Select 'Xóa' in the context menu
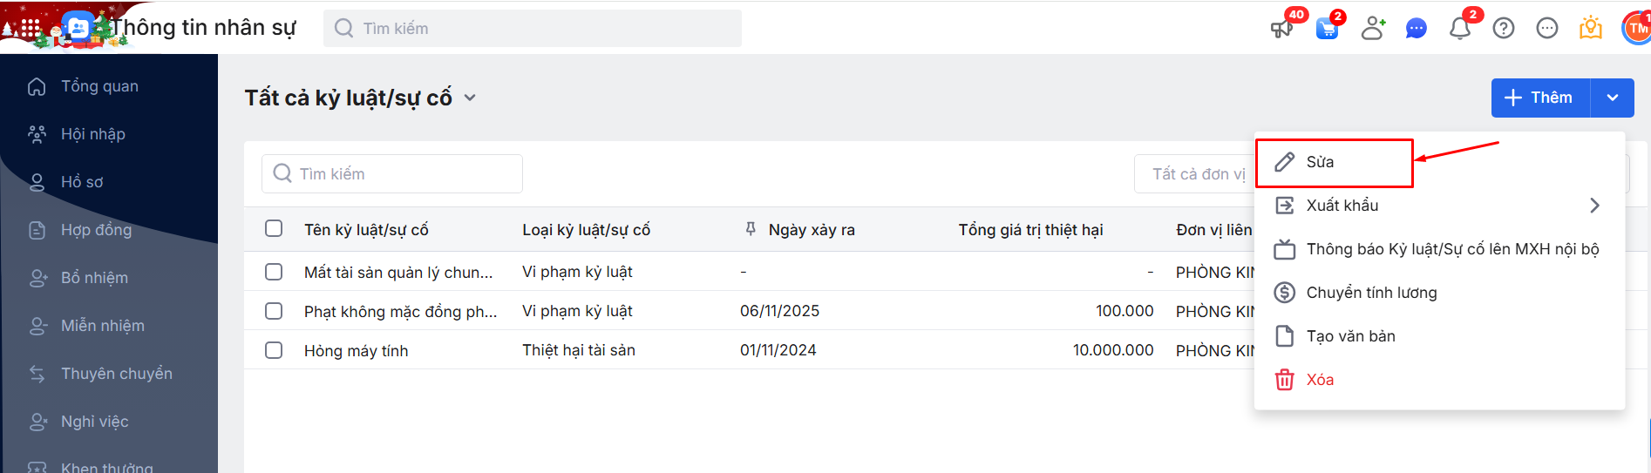The height and width of the screenshot is (473, 1651). [1320, 380]
